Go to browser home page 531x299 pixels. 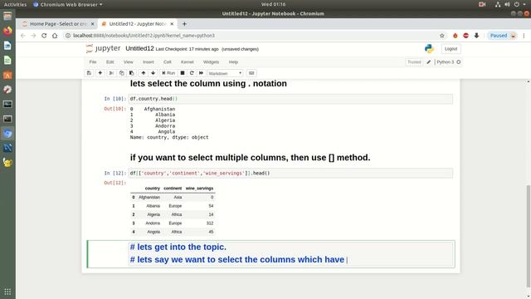[55, 36]
